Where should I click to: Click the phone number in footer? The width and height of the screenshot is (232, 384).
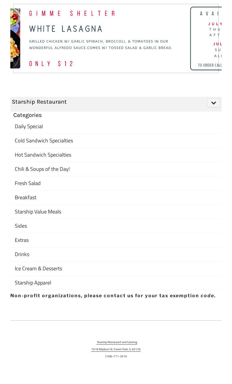click(x=116, y=356)
